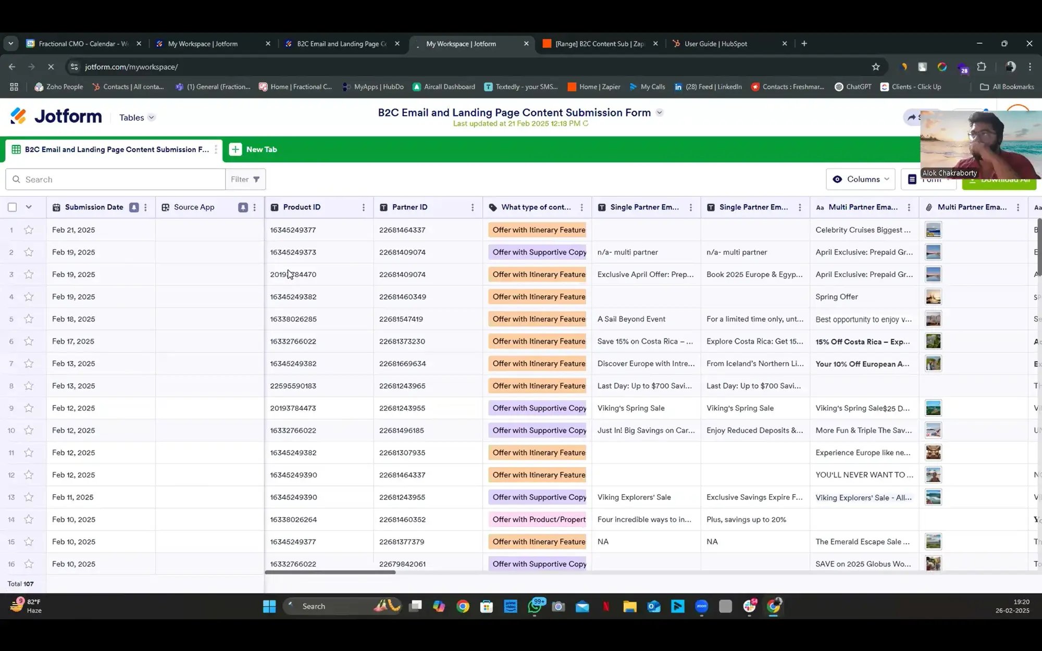Open Aircall Dashboard bookmark
The image size is (1042, 651).
(443, 87)
